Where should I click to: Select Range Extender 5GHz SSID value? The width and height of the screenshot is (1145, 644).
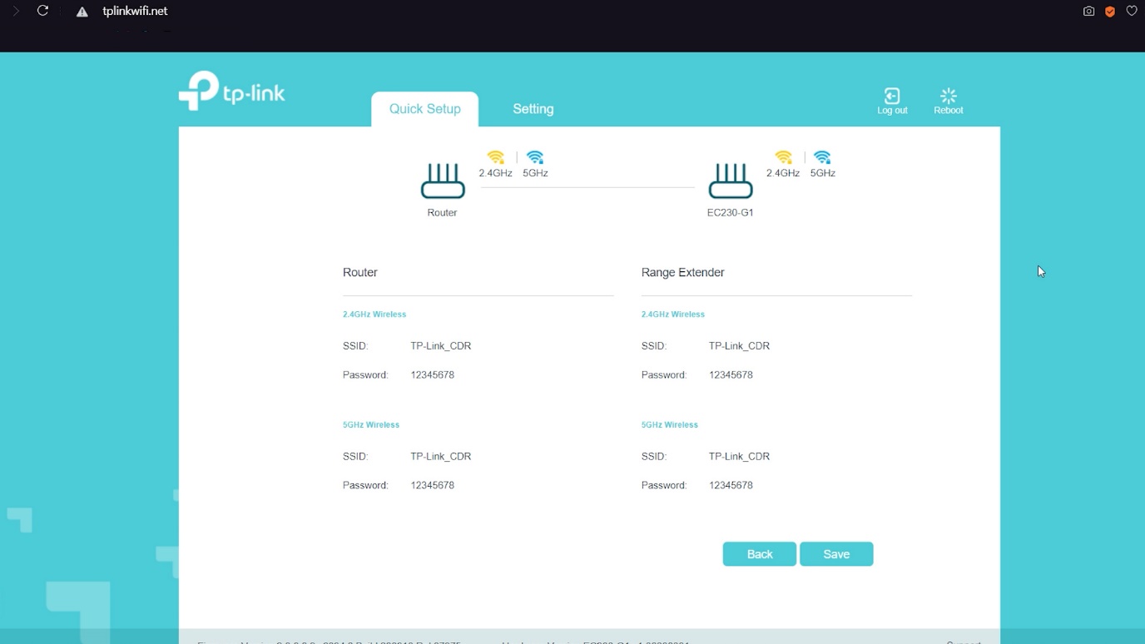(740, 457)
